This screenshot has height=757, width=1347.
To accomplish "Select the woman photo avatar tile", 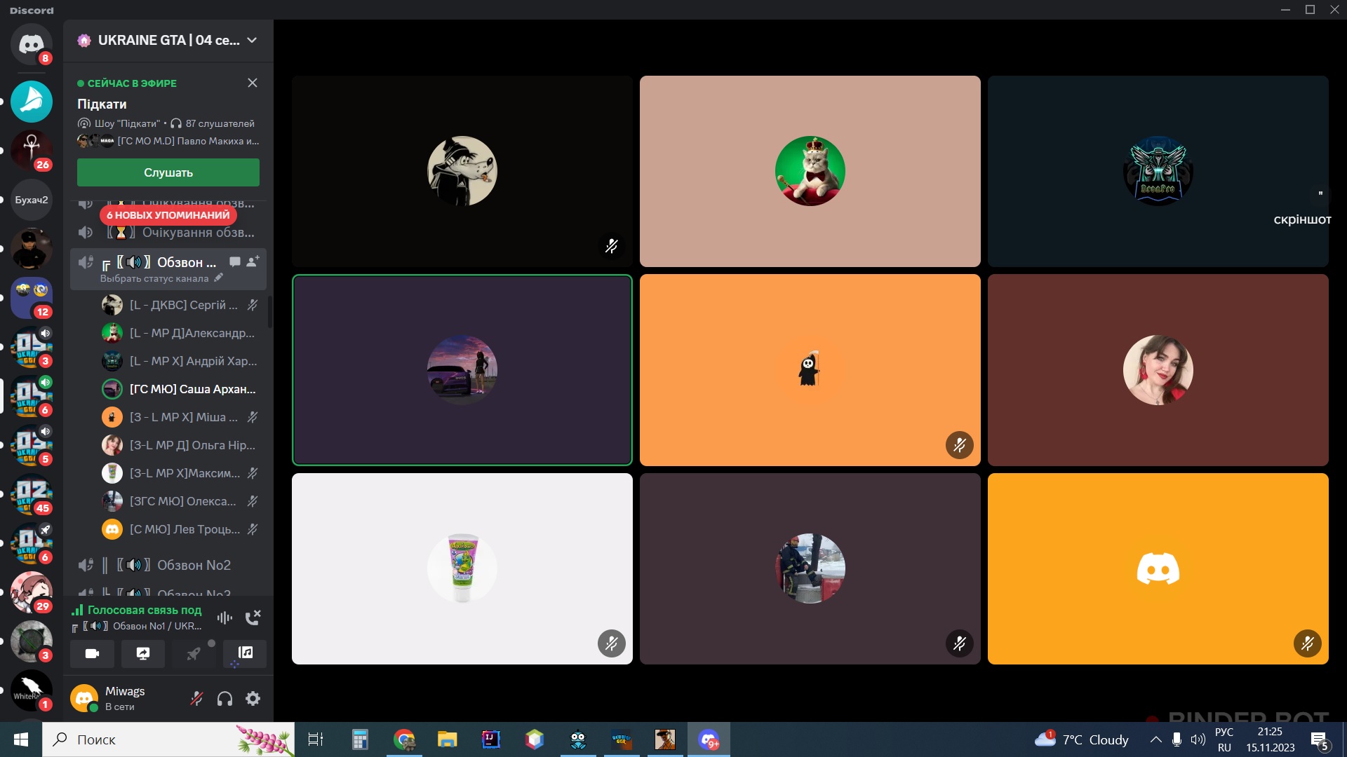I will pos(1158,370).
